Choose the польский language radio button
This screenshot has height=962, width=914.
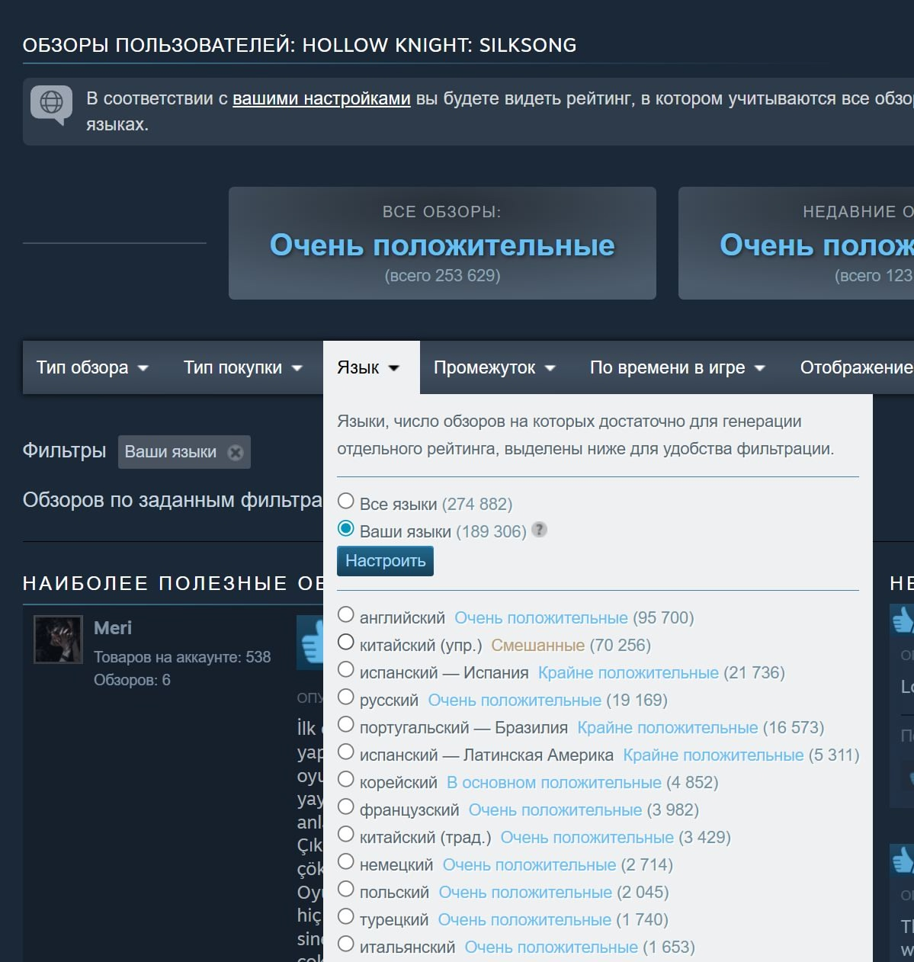point(346,889)
